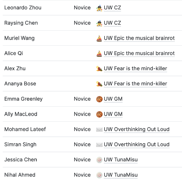Open UW Overthinking Out Loud for Simran Singh

(136, 145)
